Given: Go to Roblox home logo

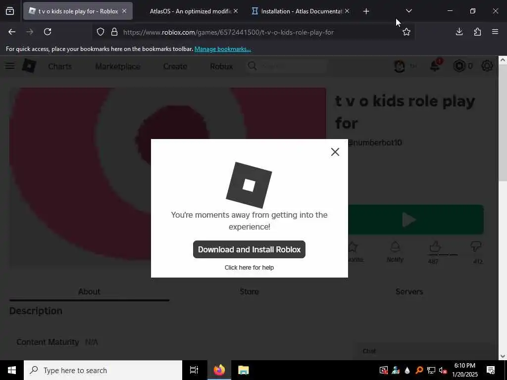Looking at the screenshot, I should pyautogui.click(x=29, y=66).
